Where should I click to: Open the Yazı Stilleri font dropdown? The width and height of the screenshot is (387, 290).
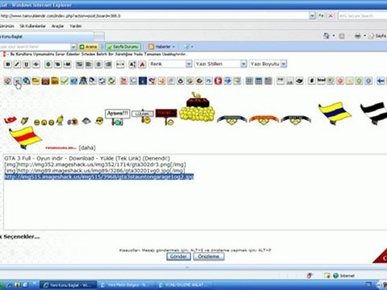220,64
